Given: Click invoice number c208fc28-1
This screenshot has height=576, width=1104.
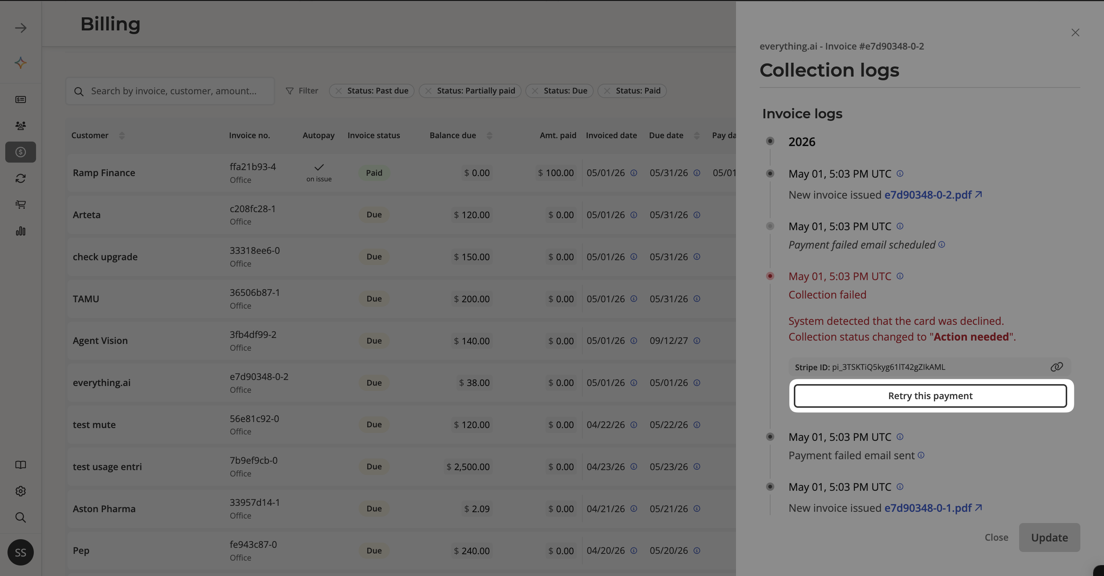Looking at the screenshot, I should pos(253,209).
